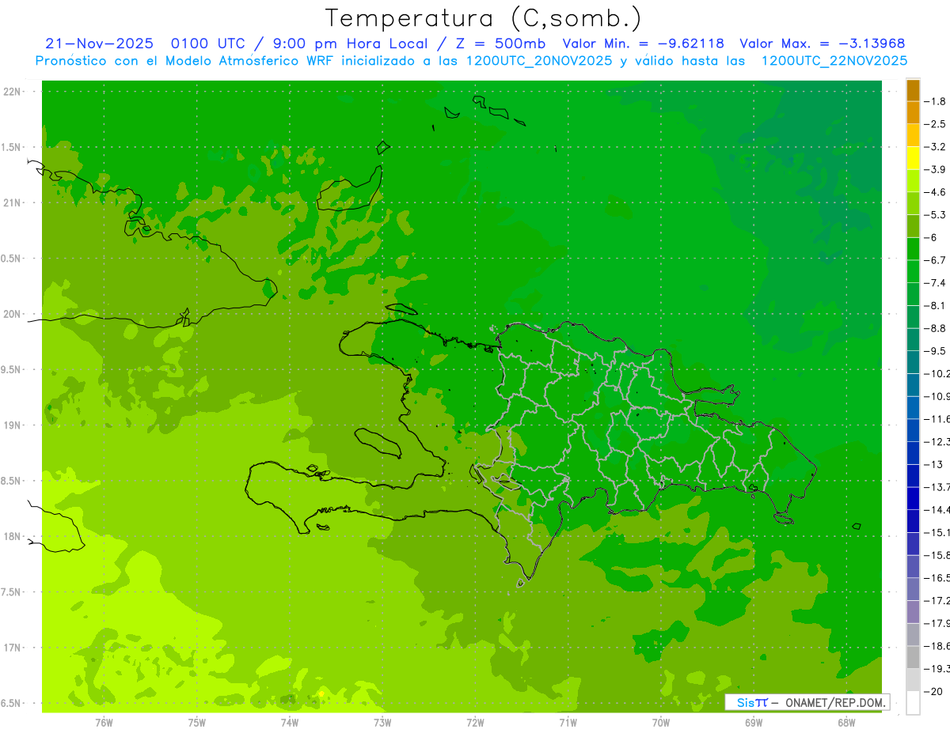Select the "-3.2" legend value
The image size is (950, 733).
(x=935, y=147)
